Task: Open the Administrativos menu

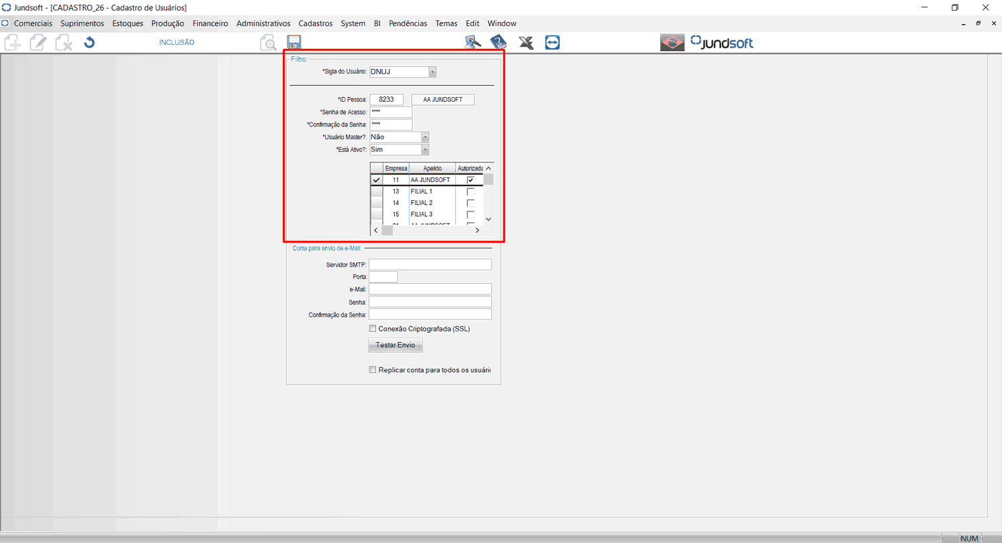Action: click(x=263, y=23)
